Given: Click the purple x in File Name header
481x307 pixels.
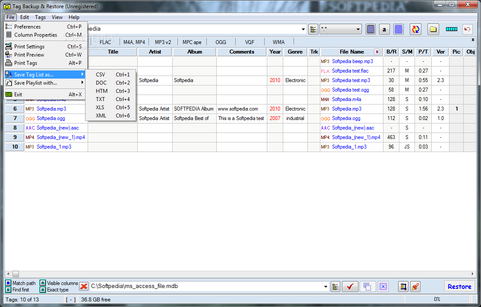Looking at the screenshot, I should coord(377,52).
